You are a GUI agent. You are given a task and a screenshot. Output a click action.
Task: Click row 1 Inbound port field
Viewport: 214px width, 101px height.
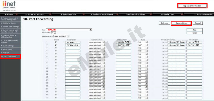point(124,42)
